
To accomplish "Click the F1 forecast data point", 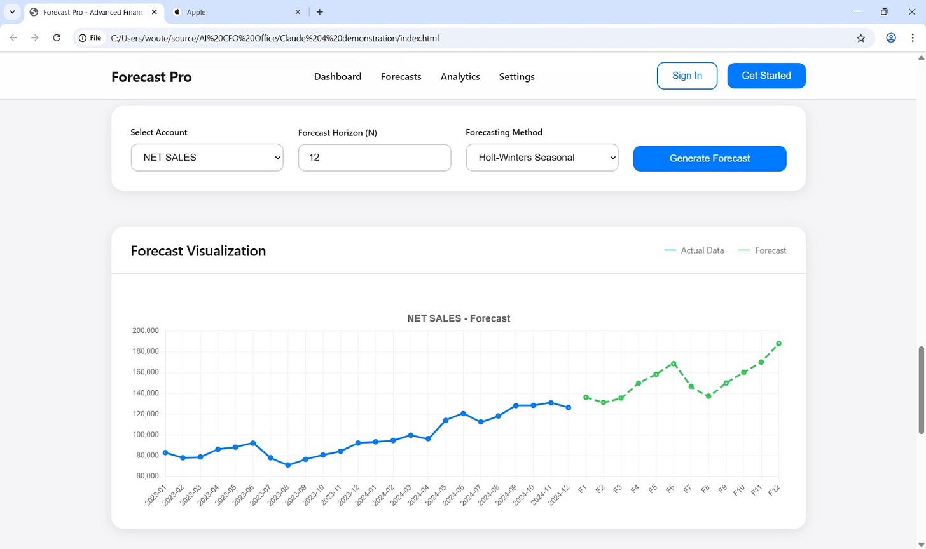I will [586, 397].
